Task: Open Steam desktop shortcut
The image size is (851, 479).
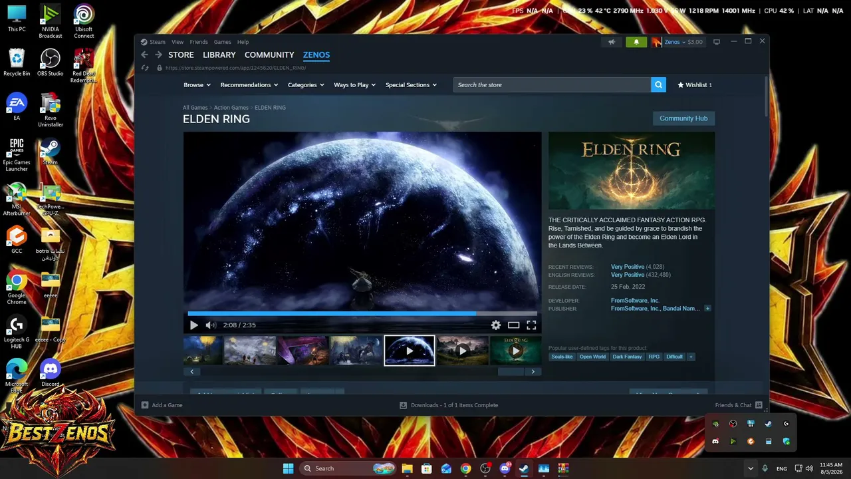Action: coord(51,151)
